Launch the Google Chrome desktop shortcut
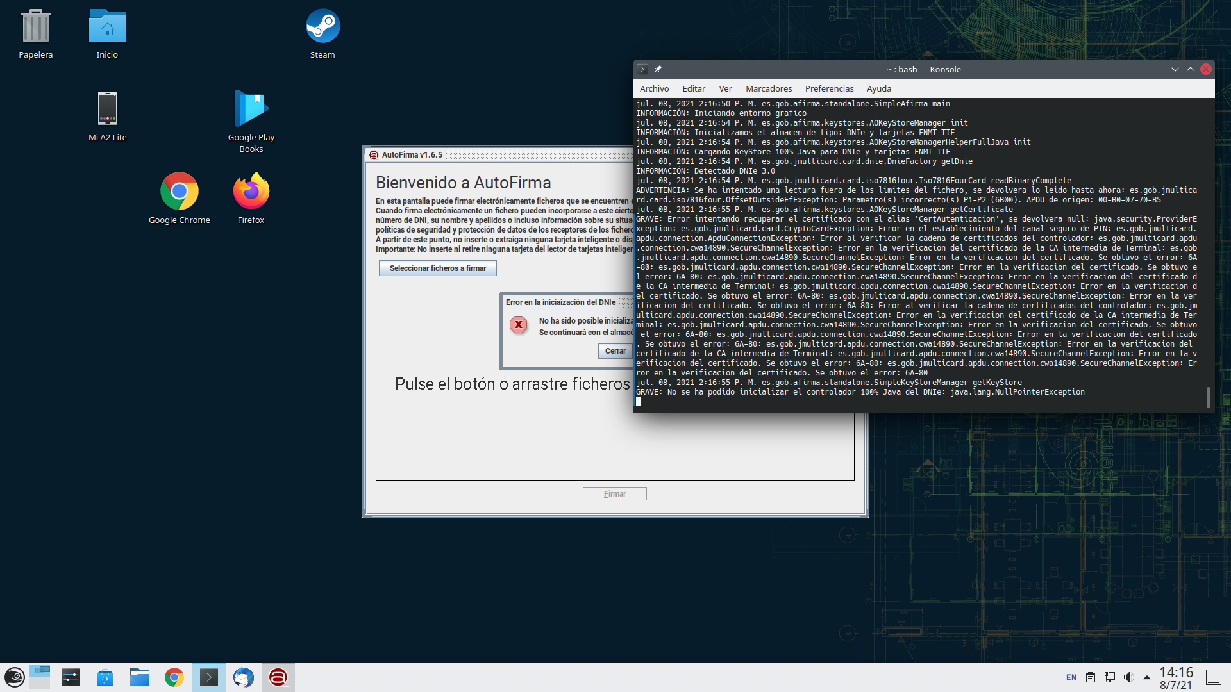 [x=179, y=191]
